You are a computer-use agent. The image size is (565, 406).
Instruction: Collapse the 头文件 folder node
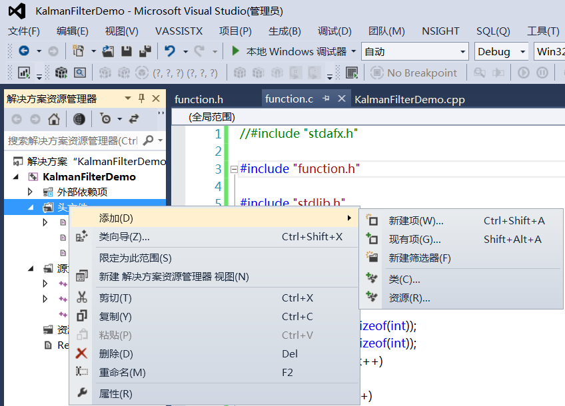point(31,207)
